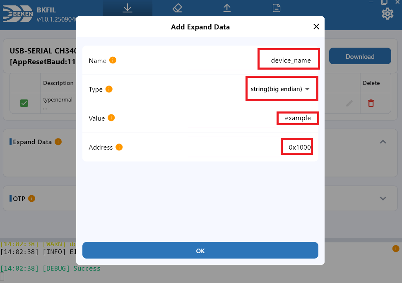Open the Type dropdown string(big endian)
Screen dimensions: 402x283
point(281,89)
